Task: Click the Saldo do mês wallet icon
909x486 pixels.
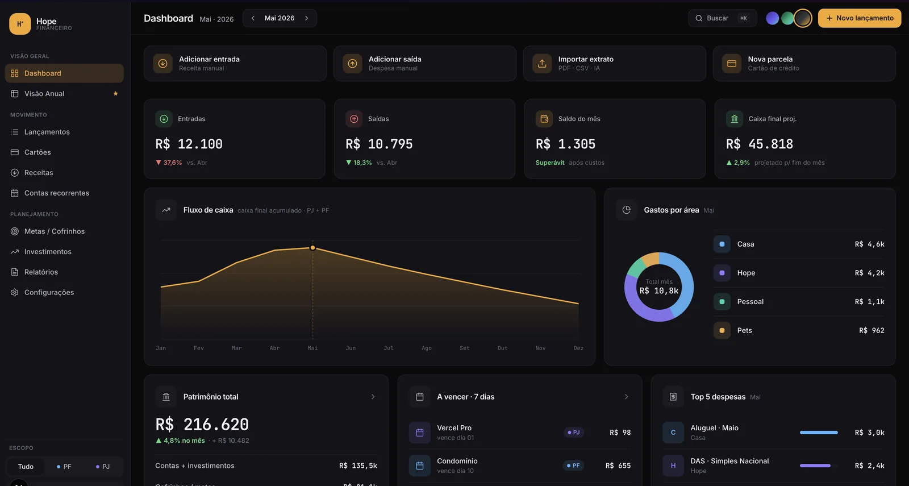Action: tap(544, 119)
